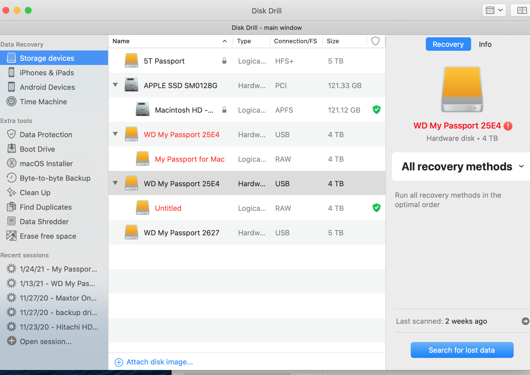This screenshot has width=530, height=375.
Task: Click the Data Protection shield icon
Action: (x=11, y=134)
